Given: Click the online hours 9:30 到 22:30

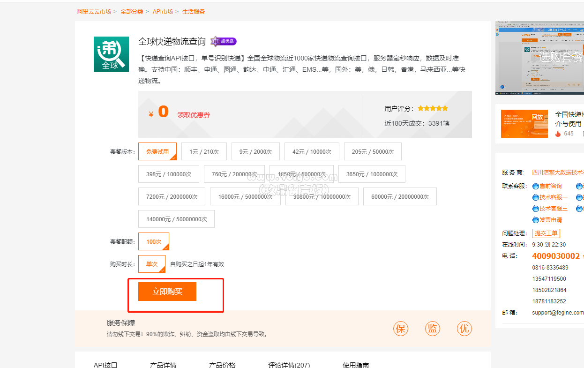Looking at the screenshot, I should (x=549, y=245).
